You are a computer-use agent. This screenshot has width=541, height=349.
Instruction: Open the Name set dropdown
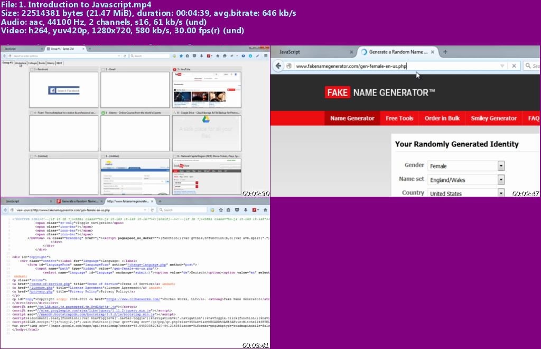[x=501, y=179]
